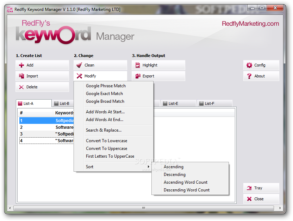Maximize the Keyword Manager window
Image resolution: width=293 pixels, height=221 pixels.
[262, 8]
